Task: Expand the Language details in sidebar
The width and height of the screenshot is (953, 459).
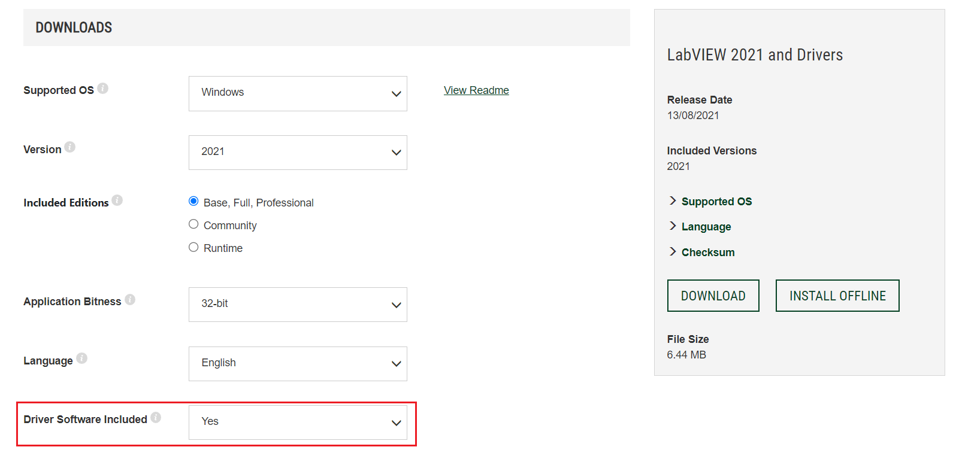Action: (700, 227)
